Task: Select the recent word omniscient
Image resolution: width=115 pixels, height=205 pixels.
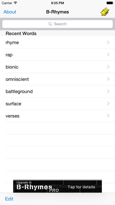Action: click(x=58, y=79)
